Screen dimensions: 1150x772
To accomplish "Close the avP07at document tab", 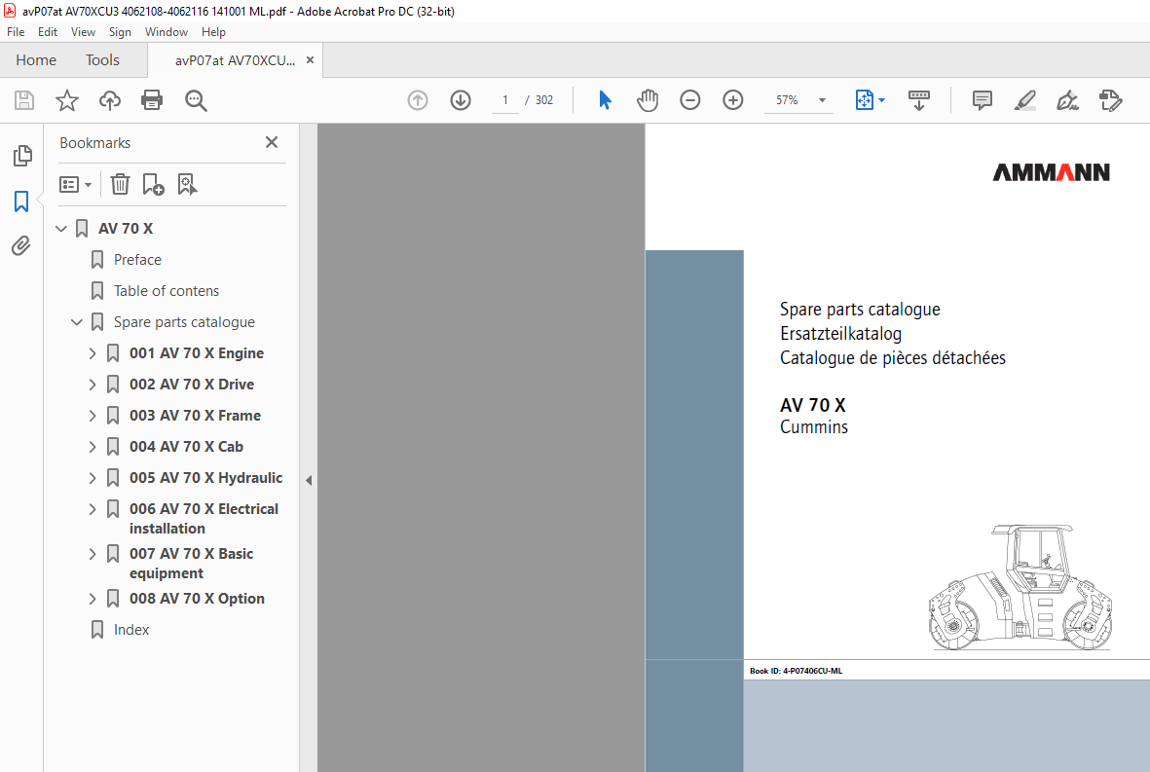I will (311, 60).
